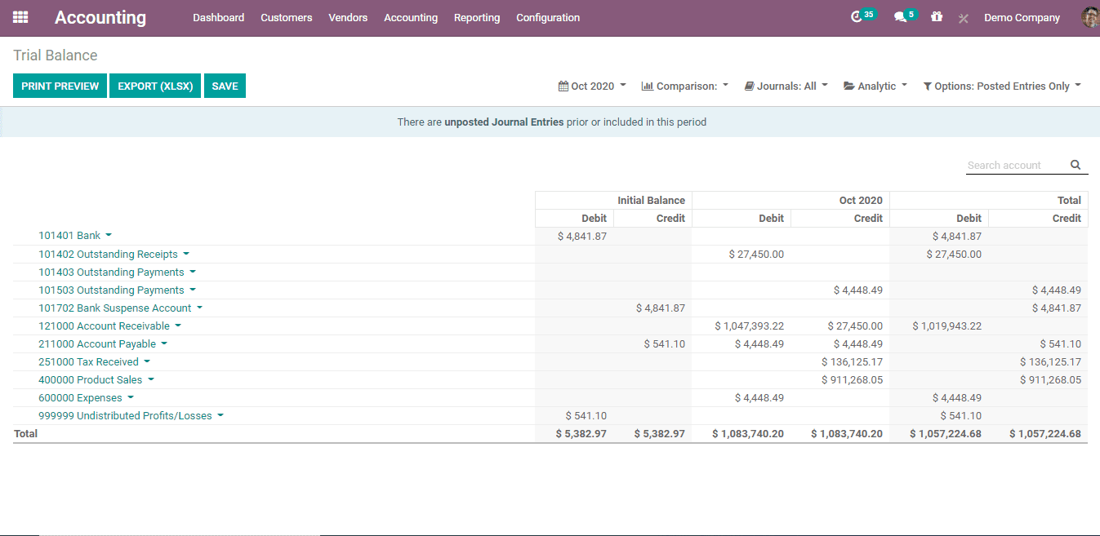The width and height of the screenshot is (1100, 536).
Task: Expand the Analytic filter dropdown
Action: (875, 86)
